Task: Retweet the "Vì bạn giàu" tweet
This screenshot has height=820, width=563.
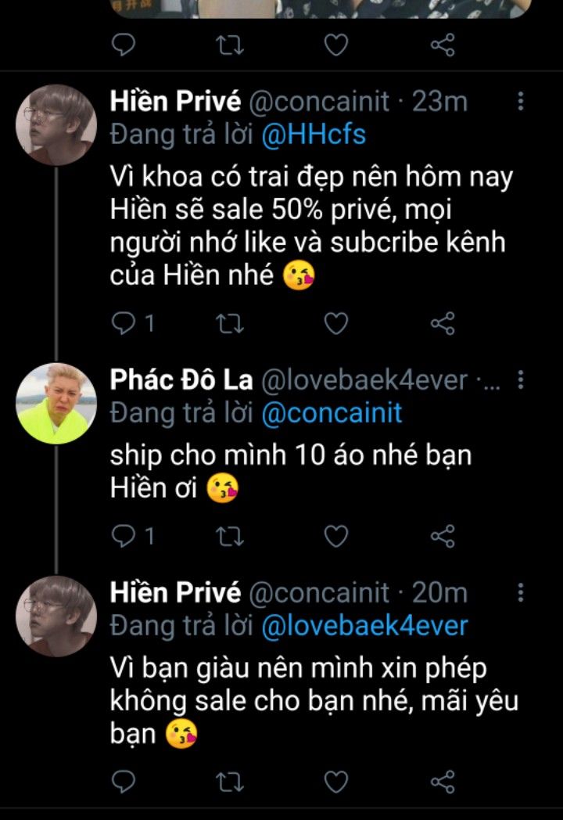Action: point(230,781)
